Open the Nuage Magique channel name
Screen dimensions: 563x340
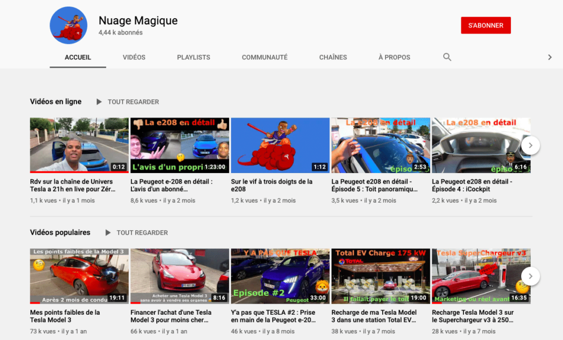point(138,20)
